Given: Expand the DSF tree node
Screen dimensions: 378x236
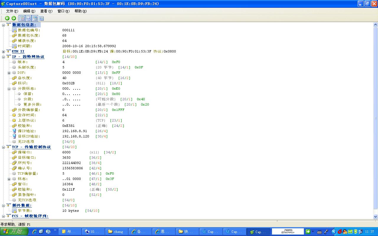Looking at the screenshot, I should tap(9, 72).
